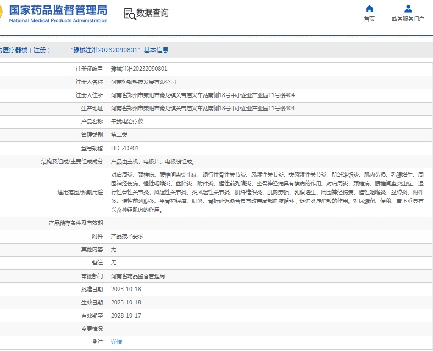Click the 产品储存条件及有效期 label

(76, 223)
